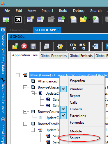Choose Report in the context menu
The image size is (108, 144).
pyautogui.click(x=75, y=96)
